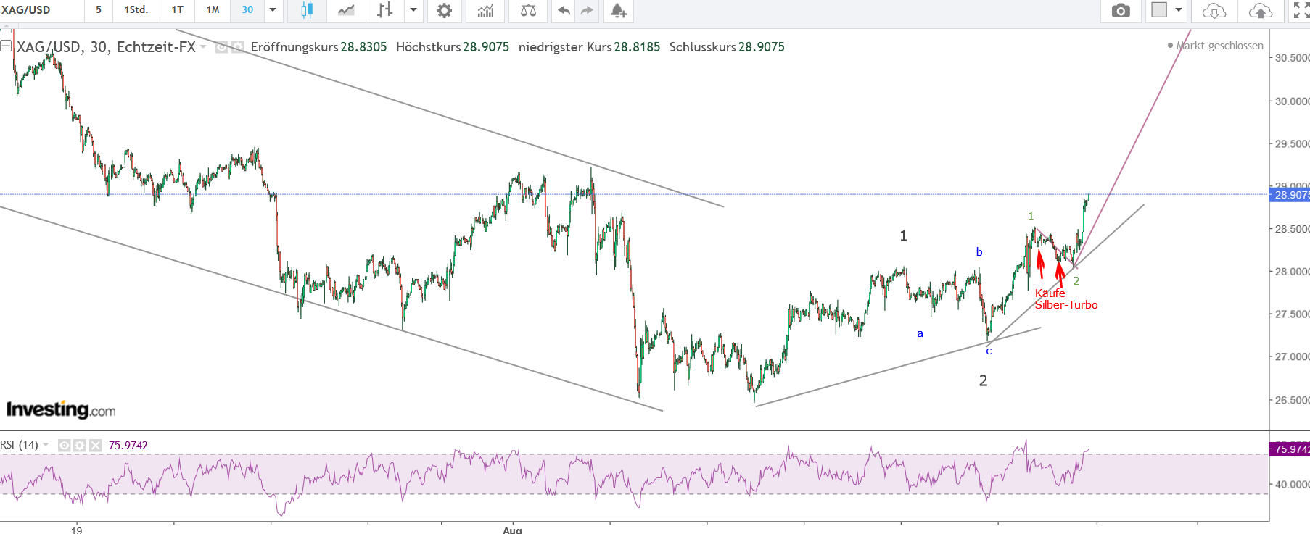Viewport: 1310px width, 534px height.
Task: Click the RSI value 75.9742 in legend
Action: tap(128, 446)
